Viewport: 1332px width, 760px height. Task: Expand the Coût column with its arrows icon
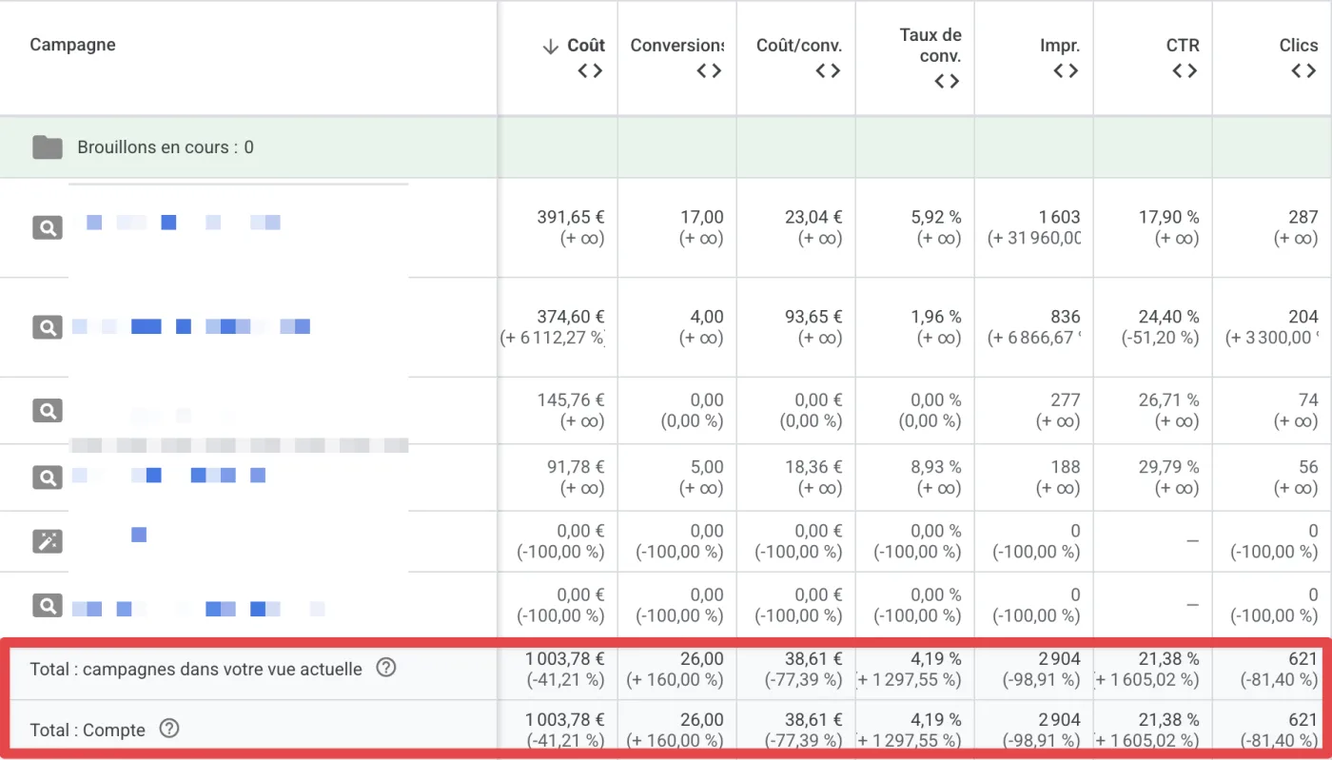[x=591, y=70]
